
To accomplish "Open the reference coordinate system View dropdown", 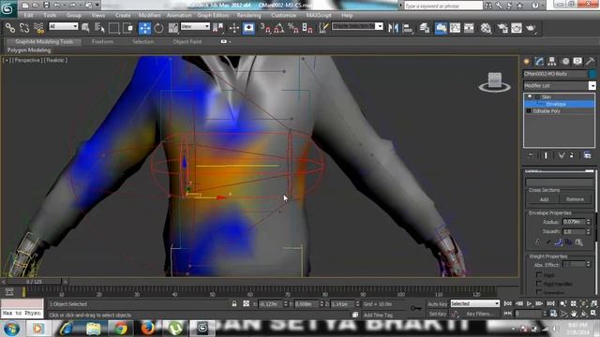I will (x=195, y=26).
